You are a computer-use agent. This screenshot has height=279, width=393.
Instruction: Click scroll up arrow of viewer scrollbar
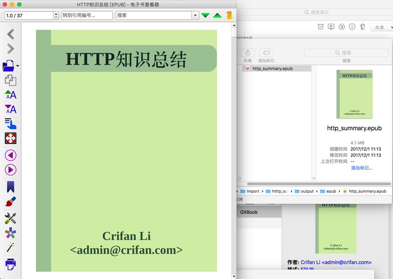(234, 25)
